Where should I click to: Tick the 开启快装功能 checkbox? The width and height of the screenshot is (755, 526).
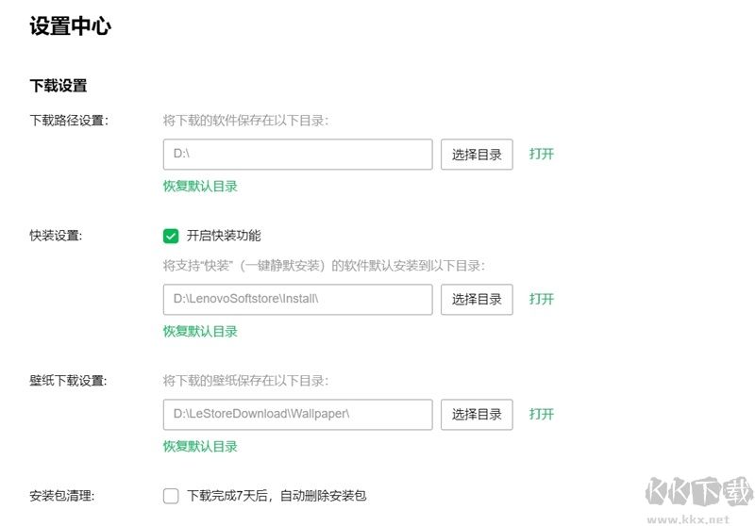coord(171,236)
